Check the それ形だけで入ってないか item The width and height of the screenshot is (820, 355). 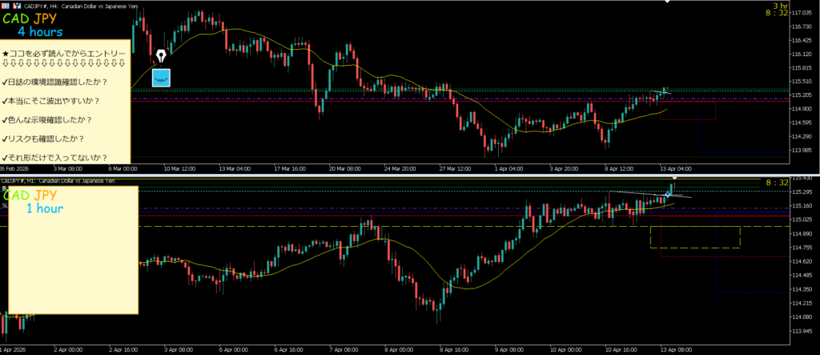tap(55, 157)
